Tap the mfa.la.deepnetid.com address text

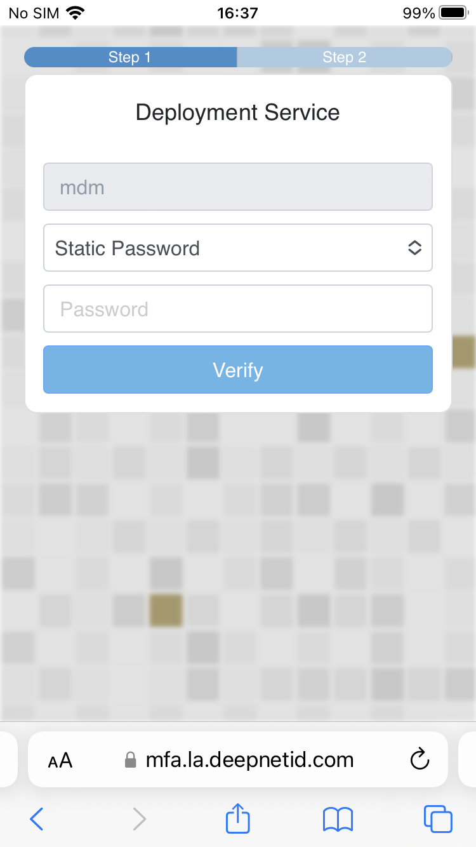(x=249, y=760)
